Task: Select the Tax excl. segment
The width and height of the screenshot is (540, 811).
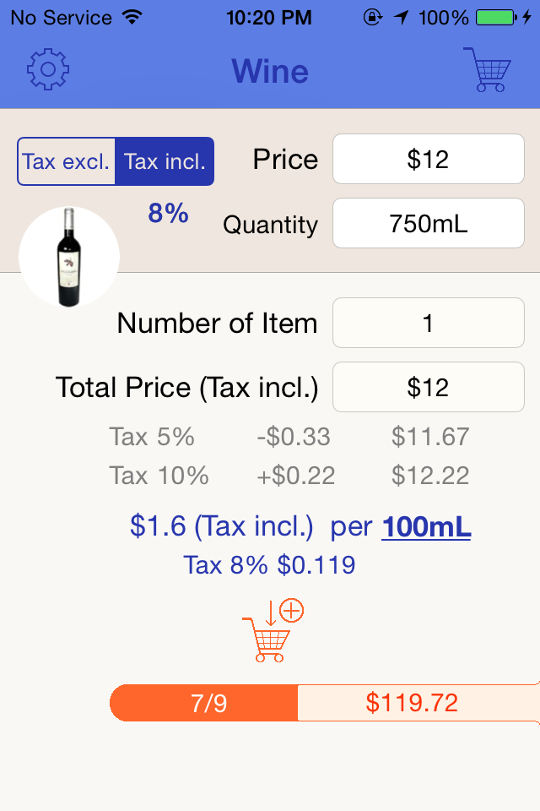Action: tap(66, 161)
